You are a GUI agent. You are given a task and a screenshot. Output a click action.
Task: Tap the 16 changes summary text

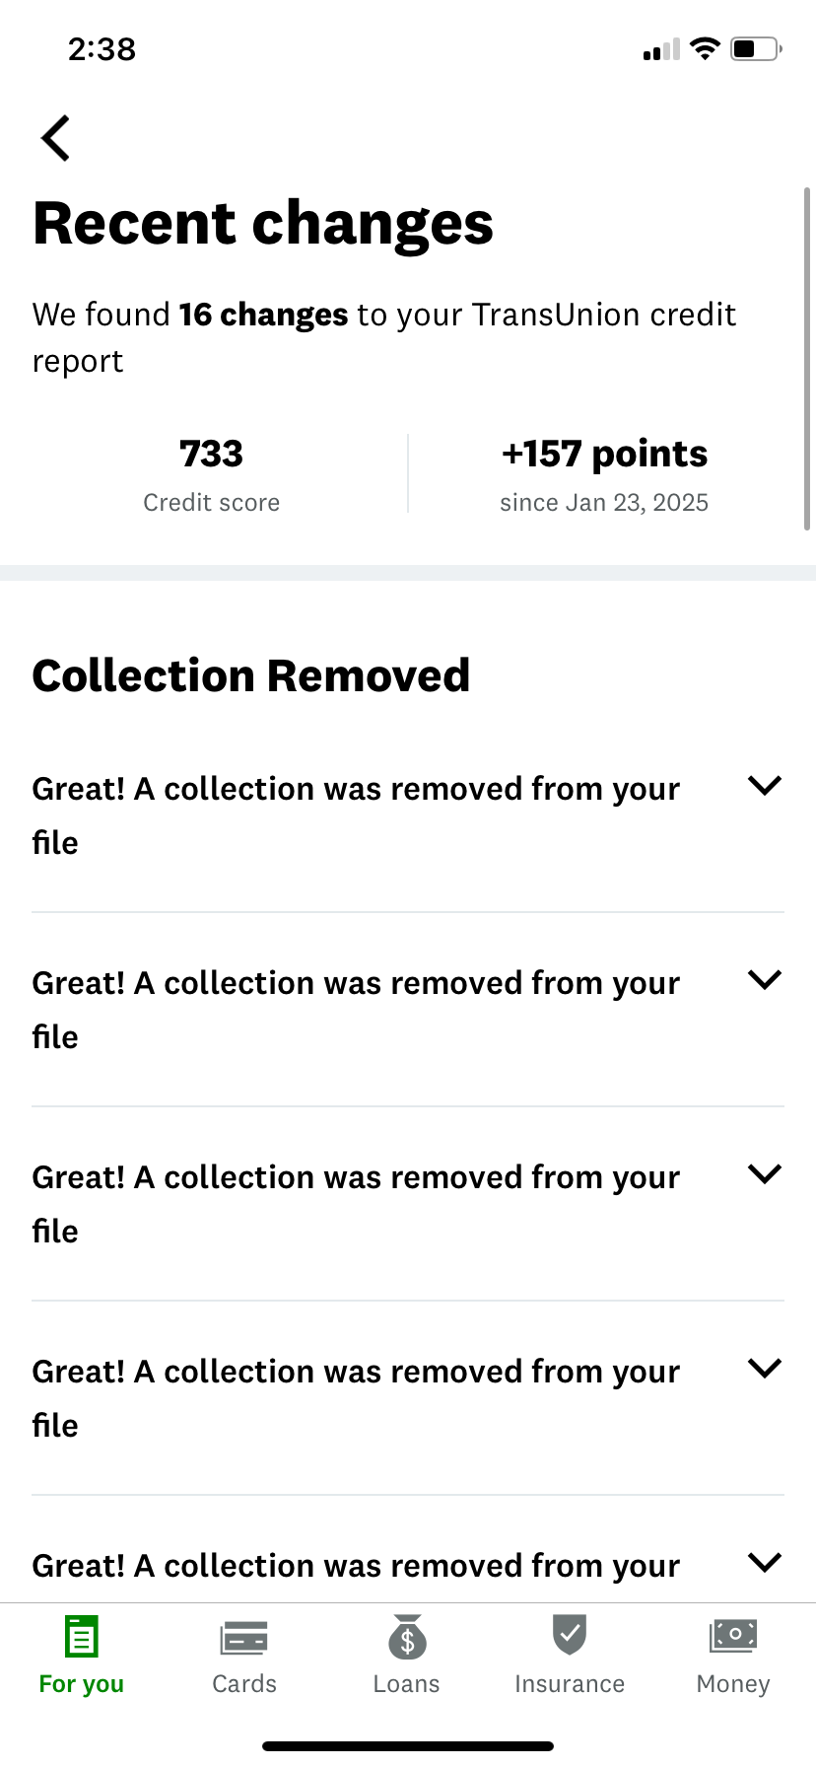(x=262, y=314)
